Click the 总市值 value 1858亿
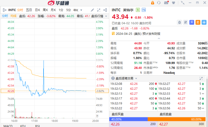Image resolution: width=208 pixels, height=127 pixels. (202, 58)
